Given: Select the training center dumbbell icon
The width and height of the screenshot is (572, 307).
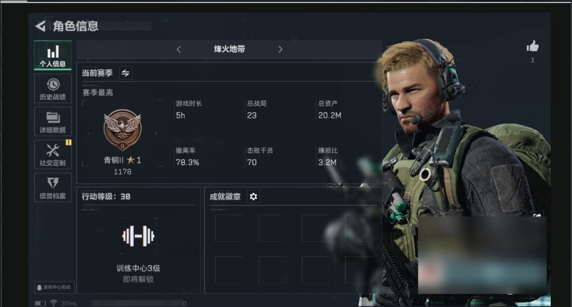Looking at the screenshot, I should 138,236.
